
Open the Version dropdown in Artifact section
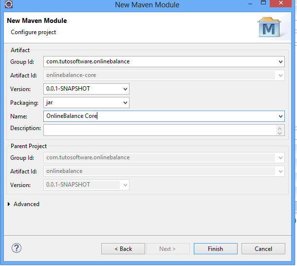click(x=125, y=89)
